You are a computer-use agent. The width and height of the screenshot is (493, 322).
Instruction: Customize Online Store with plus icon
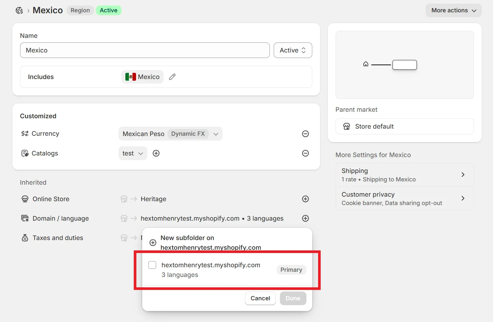[x=305, y=199]
